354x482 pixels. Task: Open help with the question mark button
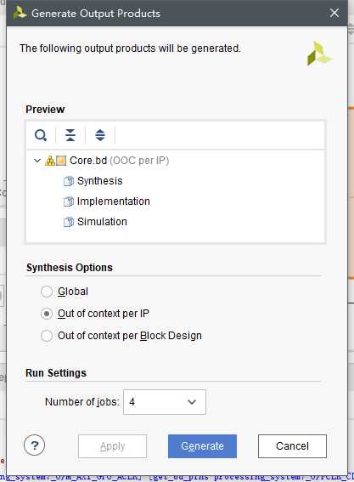click(35, 445)
